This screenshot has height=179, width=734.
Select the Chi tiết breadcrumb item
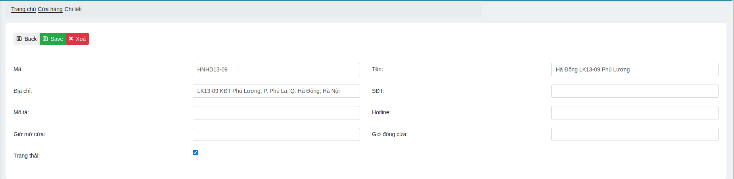(x=73, y=9)
